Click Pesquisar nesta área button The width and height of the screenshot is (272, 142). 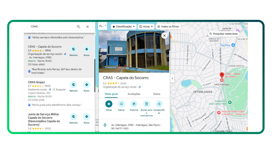223,34
